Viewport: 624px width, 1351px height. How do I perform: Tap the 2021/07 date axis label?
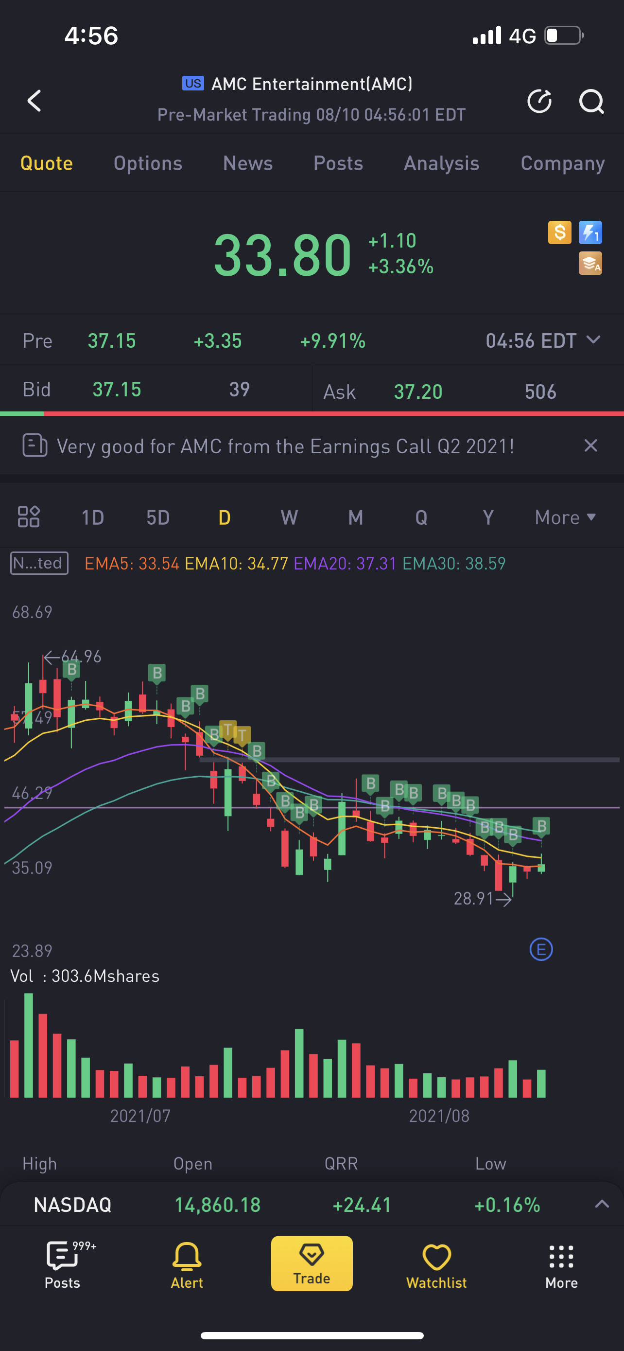point(140,1116)
